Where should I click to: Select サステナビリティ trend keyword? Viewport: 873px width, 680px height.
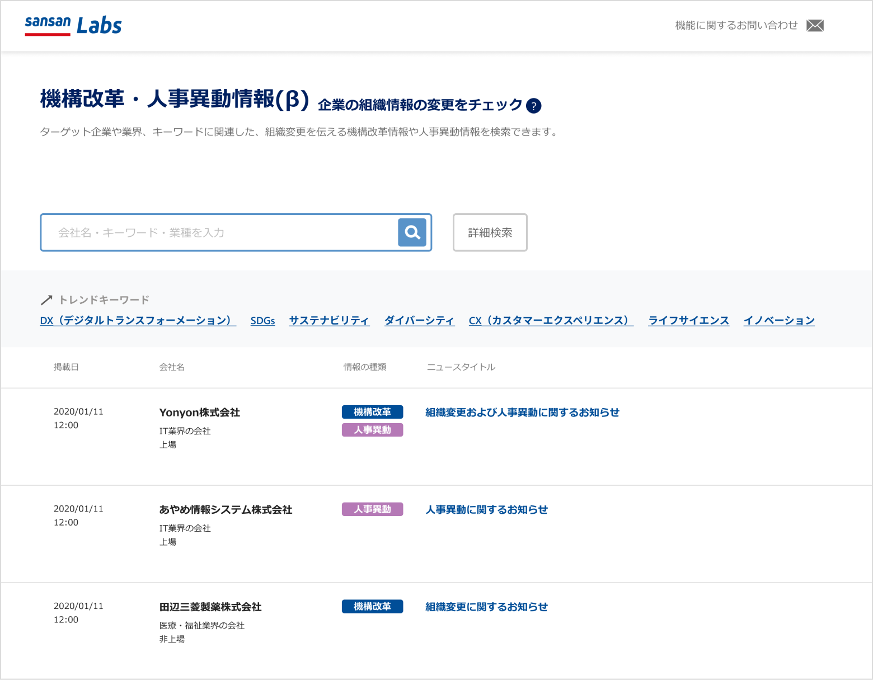click(329, 321)
